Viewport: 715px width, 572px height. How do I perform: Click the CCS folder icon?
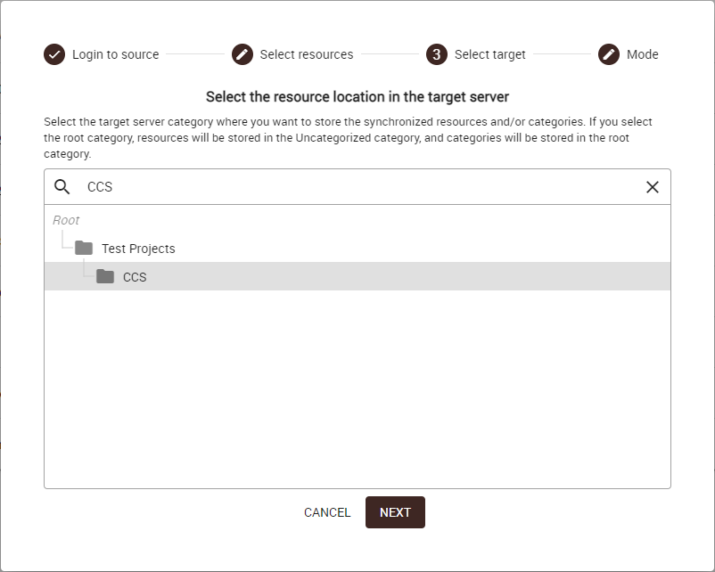pyautogui.click(x=105, y=277)
